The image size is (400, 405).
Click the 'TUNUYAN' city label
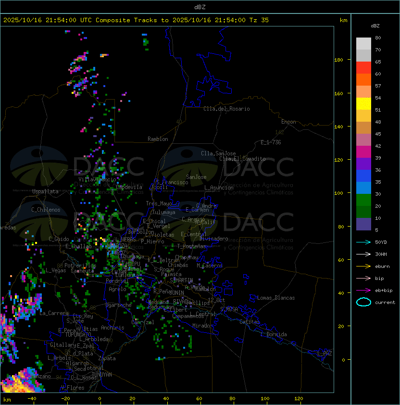[102, 375]
